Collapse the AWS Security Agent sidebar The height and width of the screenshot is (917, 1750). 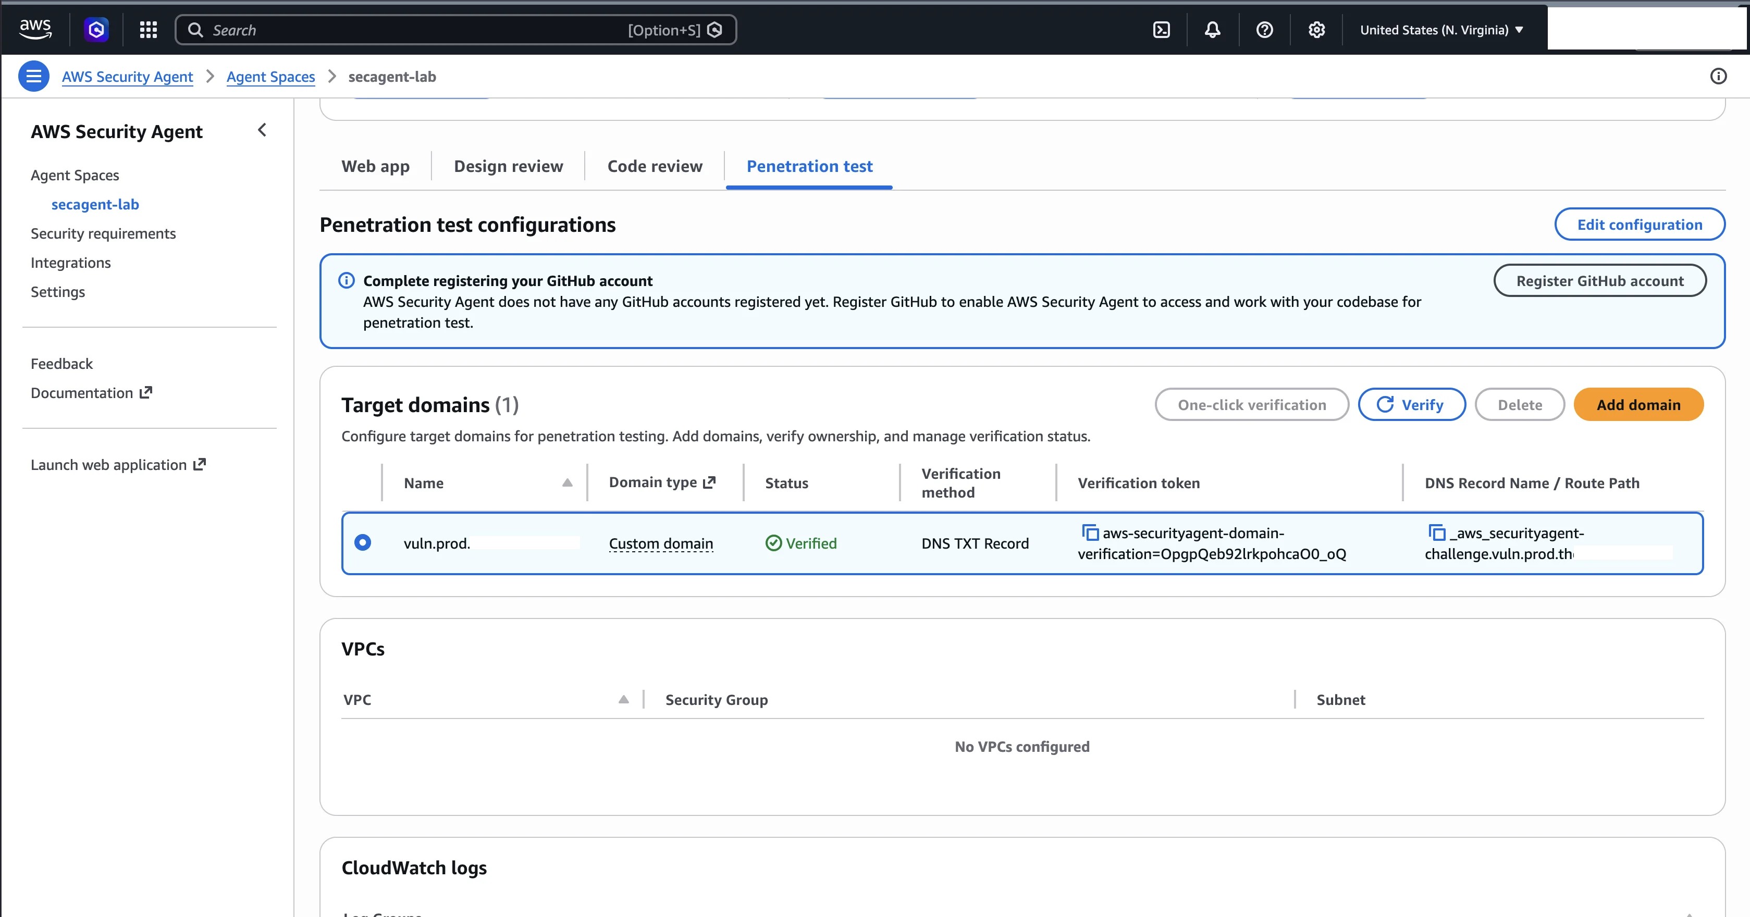262,130
